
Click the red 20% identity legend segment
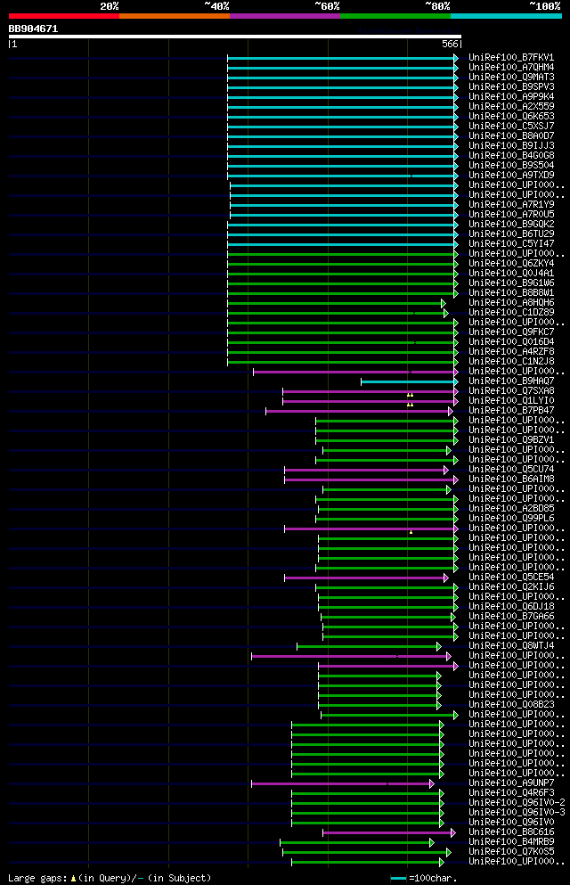click(64, 16)
